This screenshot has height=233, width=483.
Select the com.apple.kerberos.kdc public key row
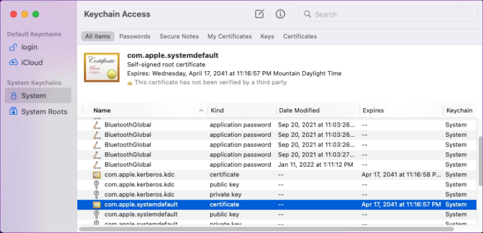tap(277, 185)
